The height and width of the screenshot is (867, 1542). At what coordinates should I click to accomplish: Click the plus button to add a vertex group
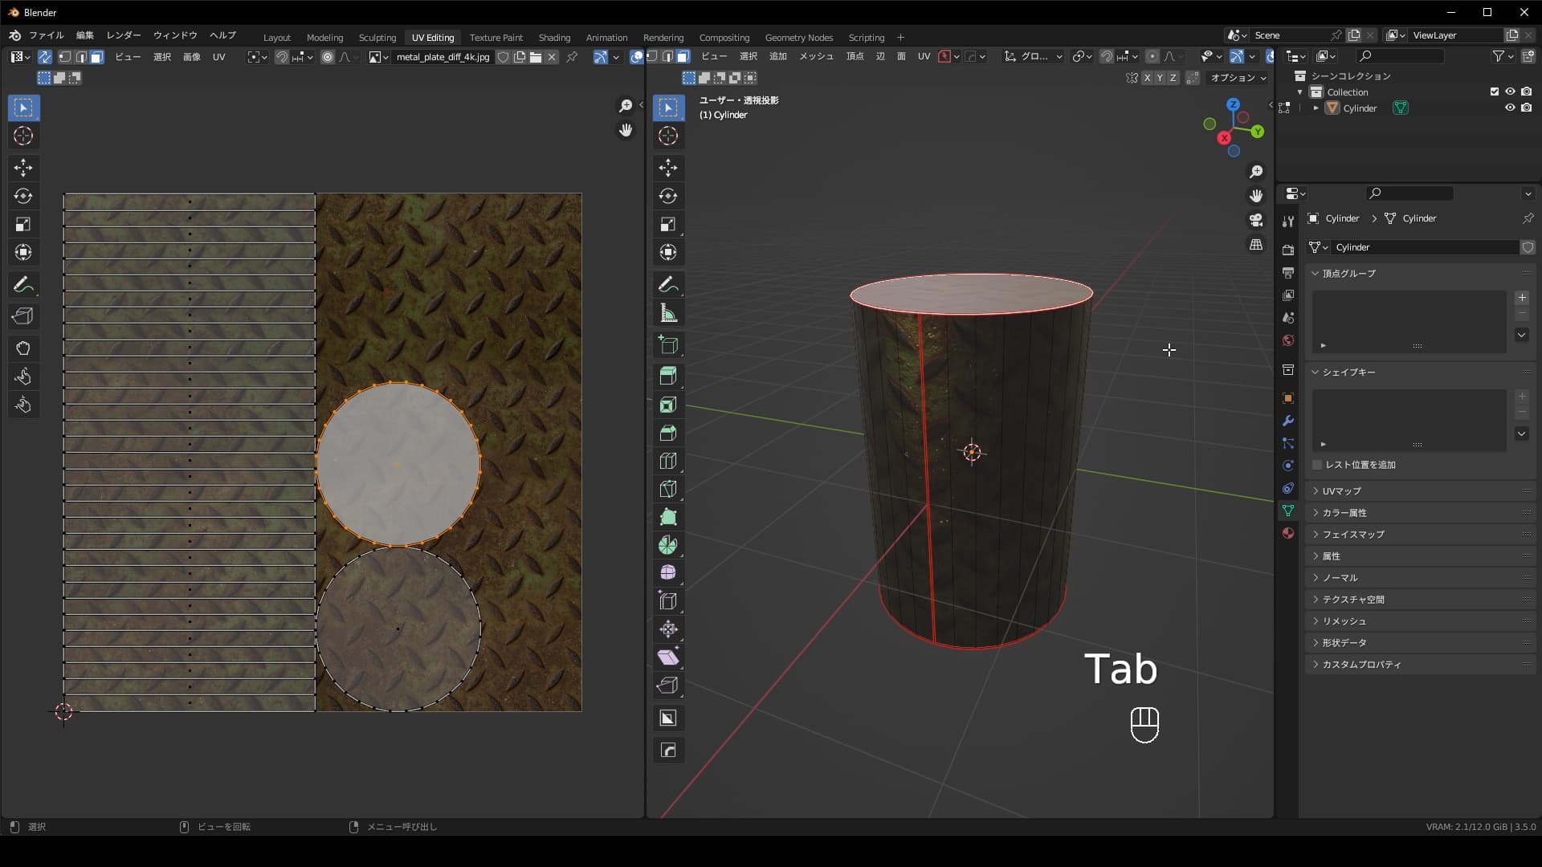click(1522, 297)
